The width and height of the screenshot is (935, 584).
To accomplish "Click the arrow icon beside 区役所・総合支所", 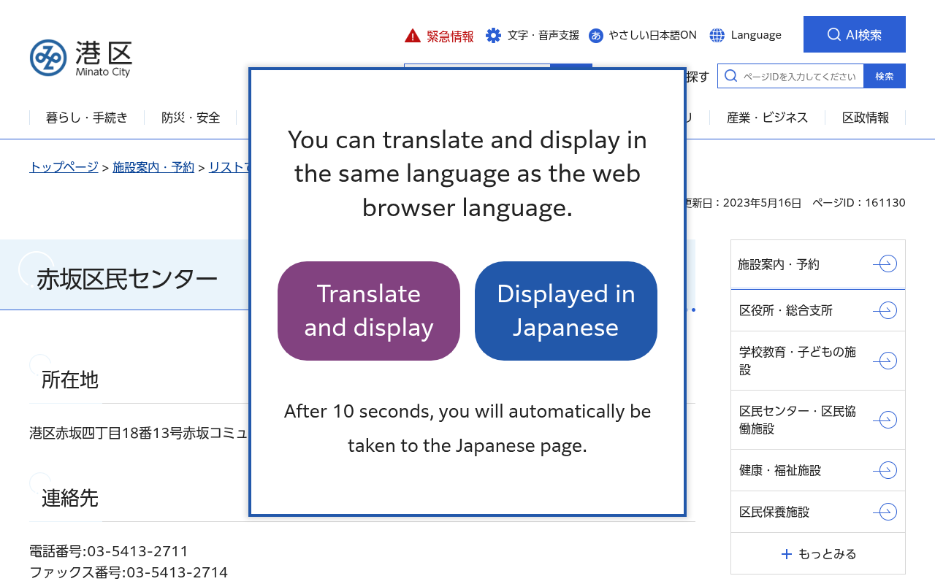I will (885, 310).
